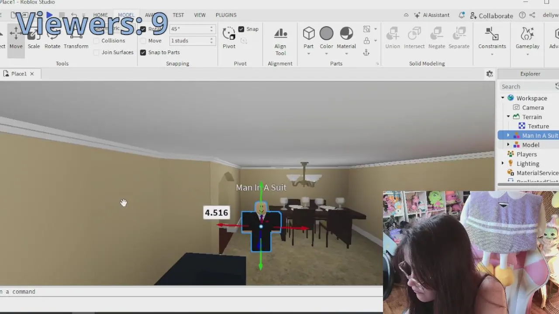The width and height of the screenshot is (559, 314).
Task: Open the Part dropdown arrow
Action: (309, 54)
